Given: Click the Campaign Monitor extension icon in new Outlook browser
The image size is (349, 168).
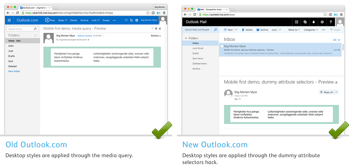Looking at the screenshot, I should point(336,14).
